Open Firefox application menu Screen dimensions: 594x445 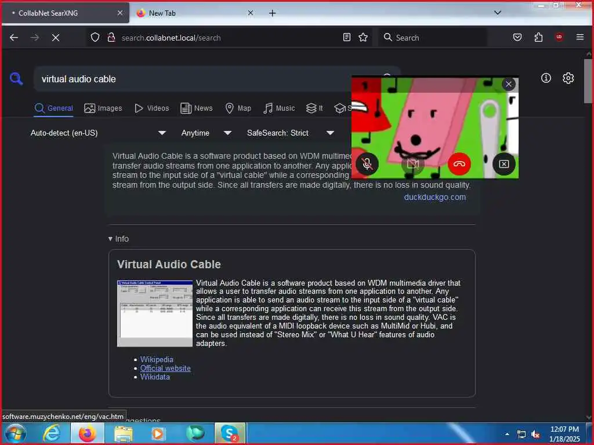579,37
